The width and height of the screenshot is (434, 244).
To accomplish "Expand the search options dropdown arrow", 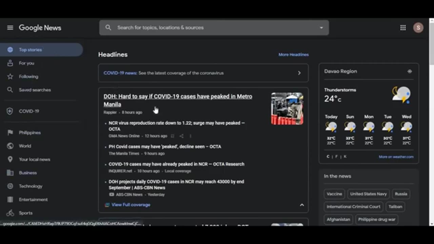I will [321, 28].
